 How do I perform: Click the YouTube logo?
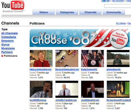pyautogui.click(x=13, y=6)
